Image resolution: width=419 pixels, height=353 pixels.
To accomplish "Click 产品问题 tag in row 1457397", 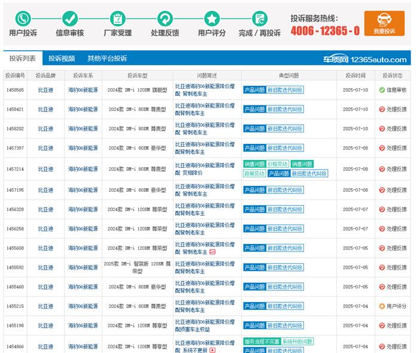I will point(254,148).
